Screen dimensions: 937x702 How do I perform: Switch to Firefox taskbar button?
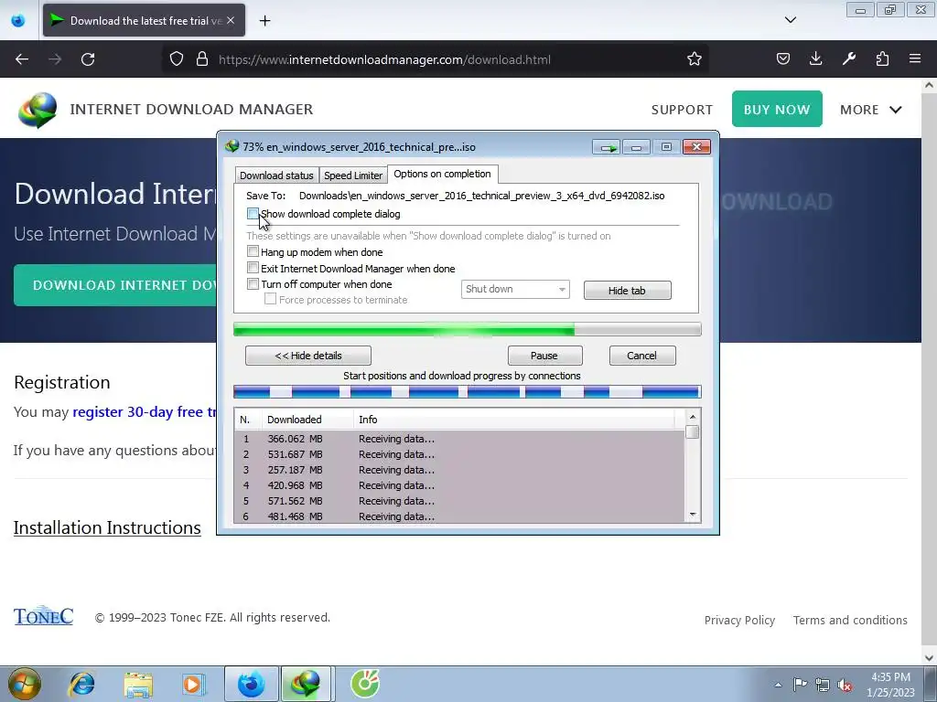[252, 684]
